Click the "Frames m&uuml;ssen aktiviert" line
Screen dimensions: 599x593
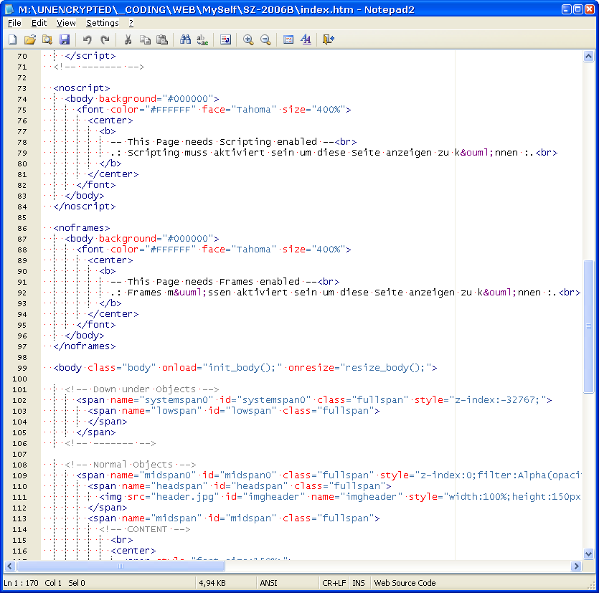click(x=345, y=293)
